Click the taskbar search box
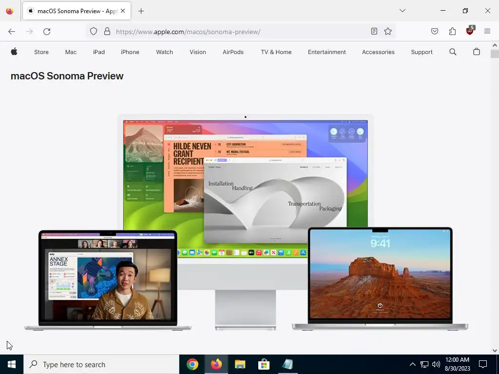 101,364
